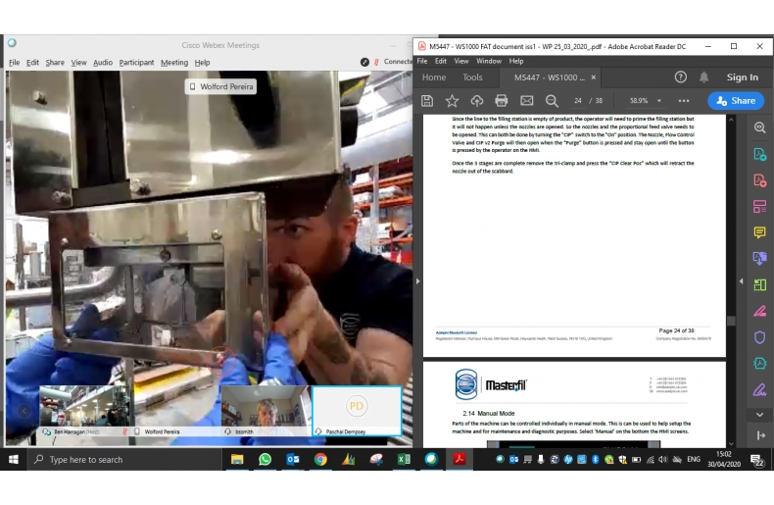Click the email envelope icon in Acrobat
This screenshot has height=505, width=774.
[526, 101]
